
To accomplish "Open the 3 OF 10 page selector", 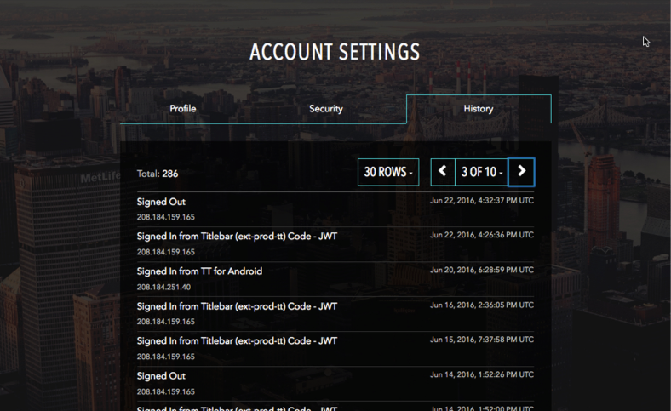I will coord(481,172).
